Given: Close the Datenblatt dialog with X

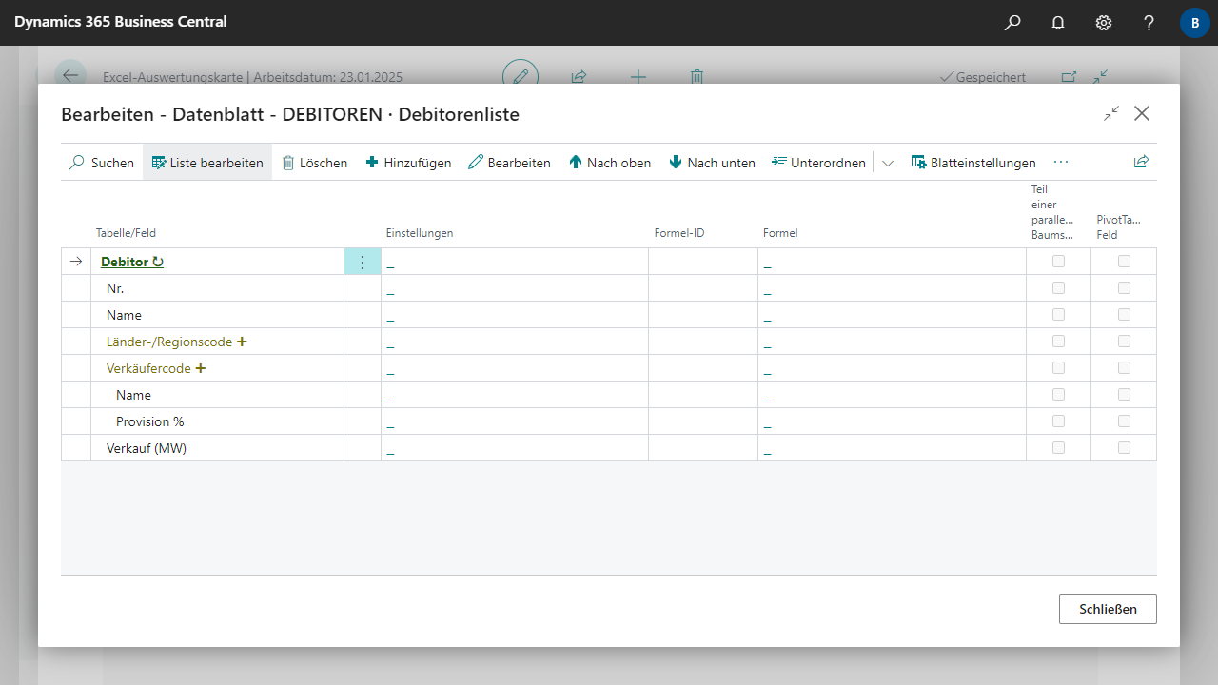Looking at the screenshot, I should [1142, 113].
